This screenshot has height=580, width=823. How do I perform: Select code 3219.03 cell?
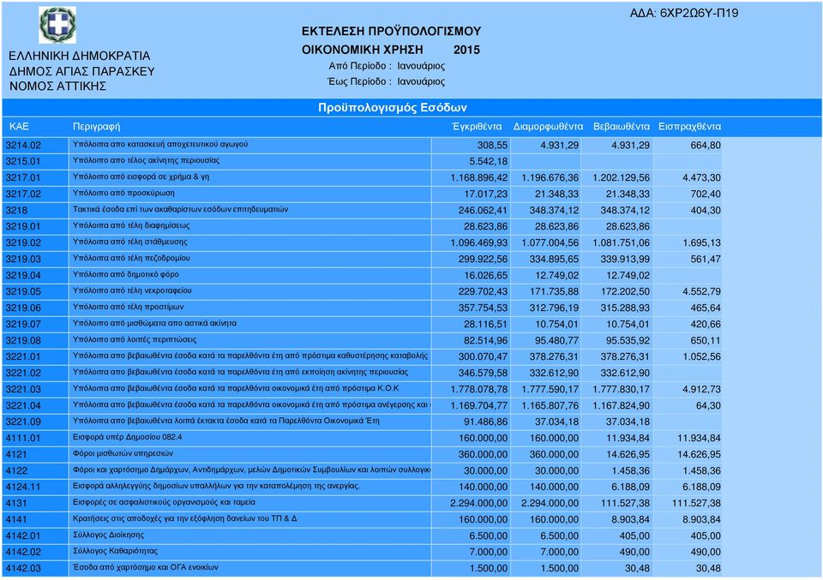[36, 259]
